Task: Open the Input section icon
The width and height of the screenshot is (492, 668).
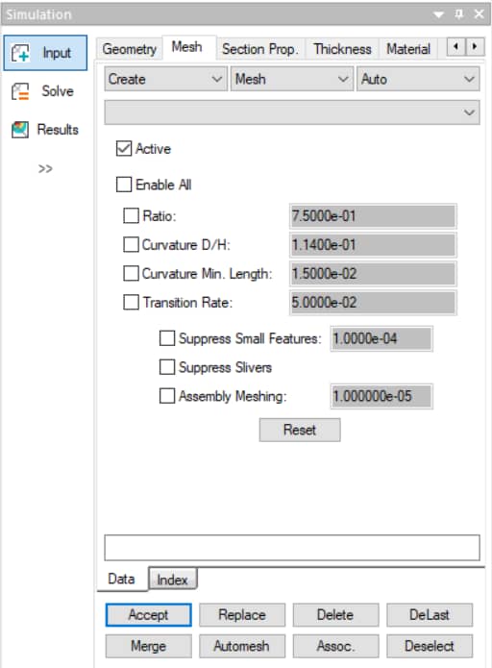Action: 20,53
